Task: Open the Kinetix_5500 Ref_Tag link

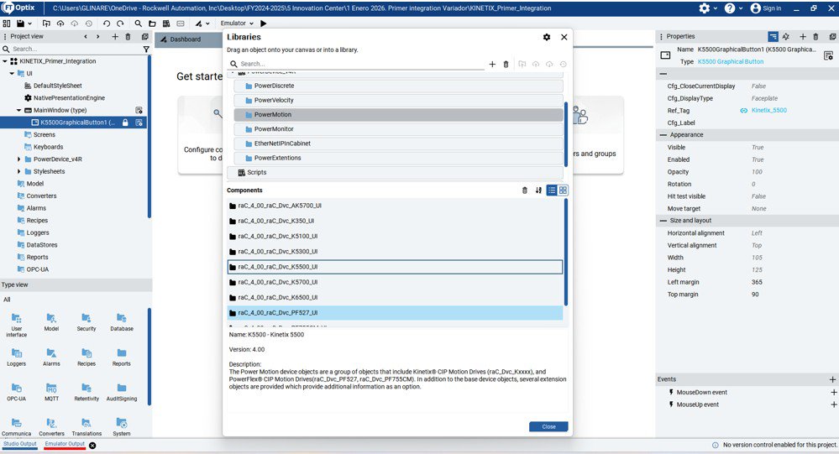Action: (x=769, y=111)
